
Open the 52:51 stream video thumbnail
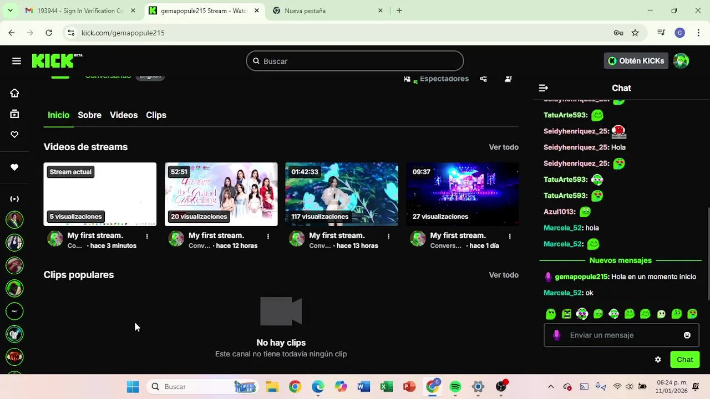tap(221, 194)
